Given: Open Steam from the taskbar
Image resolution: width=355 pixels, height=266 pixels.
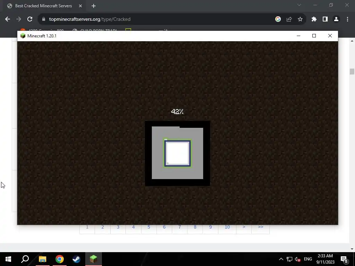Looking at the screenshot, I should click(x=76, y=259).
